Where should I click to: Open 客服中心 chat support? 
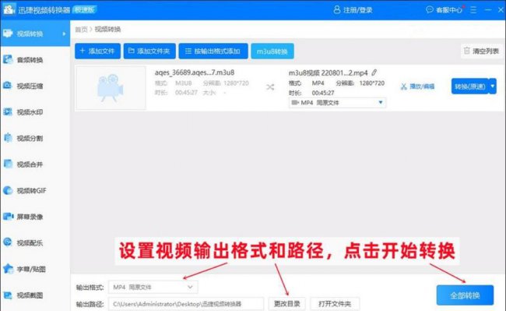(444, 10)
